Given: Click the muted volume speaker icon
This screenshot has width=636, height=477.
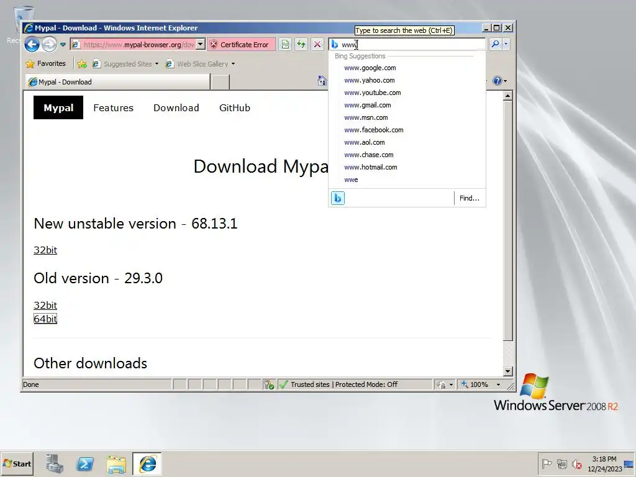Looking at the screenshot, I should coord(577,463).
